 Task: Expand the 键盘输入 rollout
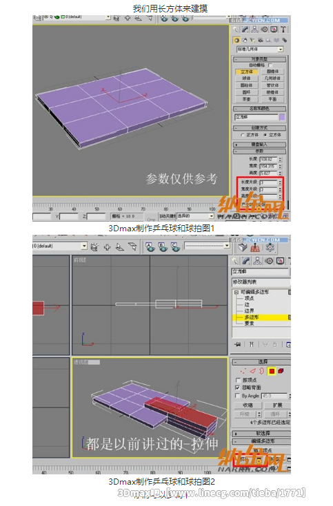point(260,145)
